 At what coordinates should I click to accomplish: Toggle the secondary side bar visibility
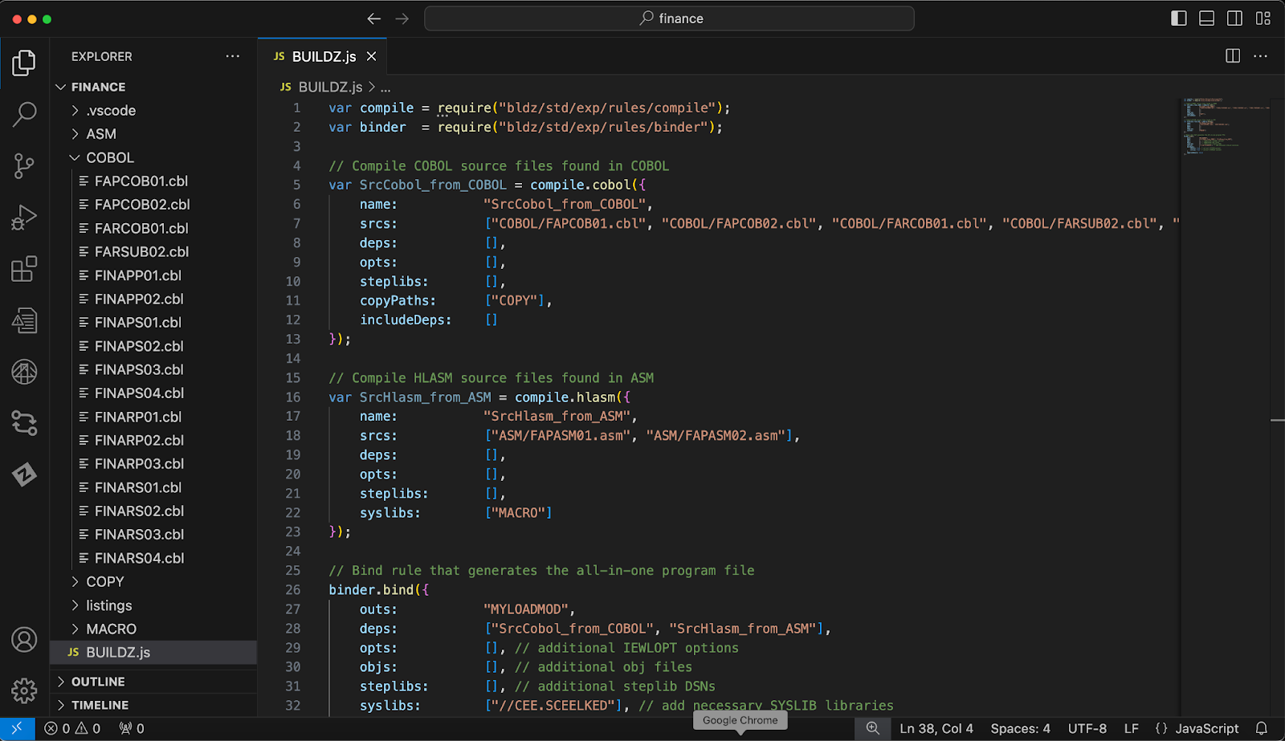click(1235, 18)
